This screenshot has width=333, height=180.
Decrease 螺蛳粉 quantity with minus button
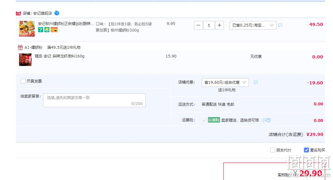pos(198,25)
